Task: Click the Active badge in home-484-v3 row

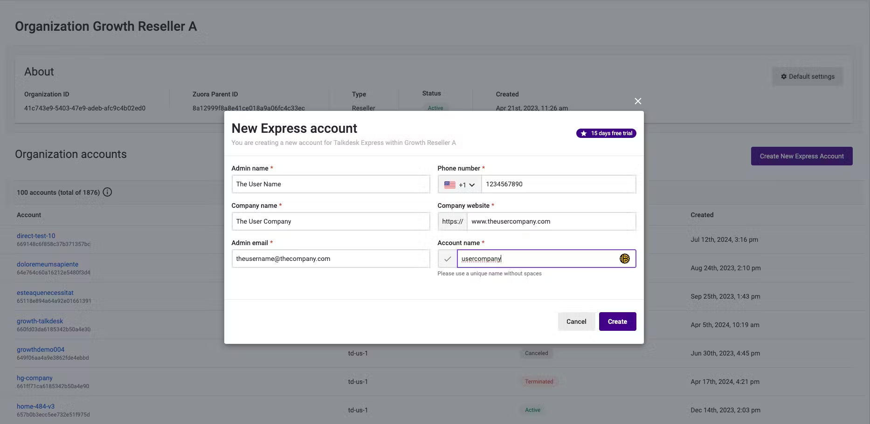Action: (x=532, y=410)
